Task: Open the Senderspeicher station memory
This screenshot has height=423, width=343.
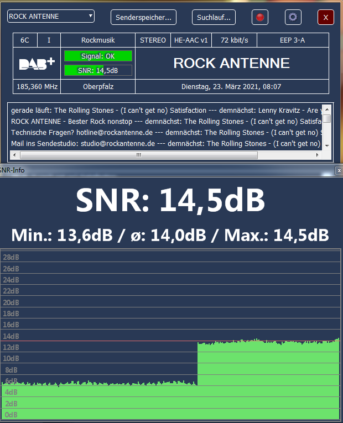Action: click(143, 17)
